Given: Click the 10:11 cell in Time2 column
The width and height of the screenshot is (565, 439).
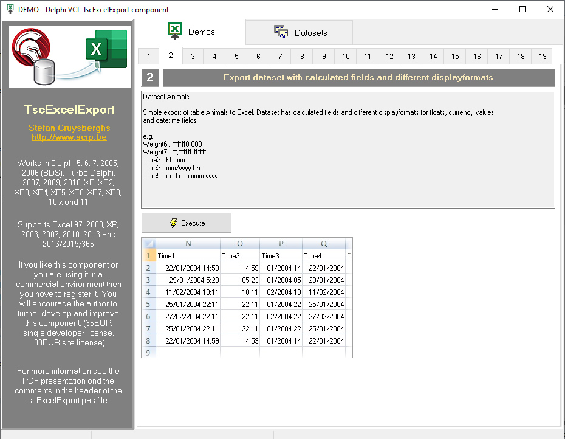Looking at the screenshot, I should (x=240, y=292).
